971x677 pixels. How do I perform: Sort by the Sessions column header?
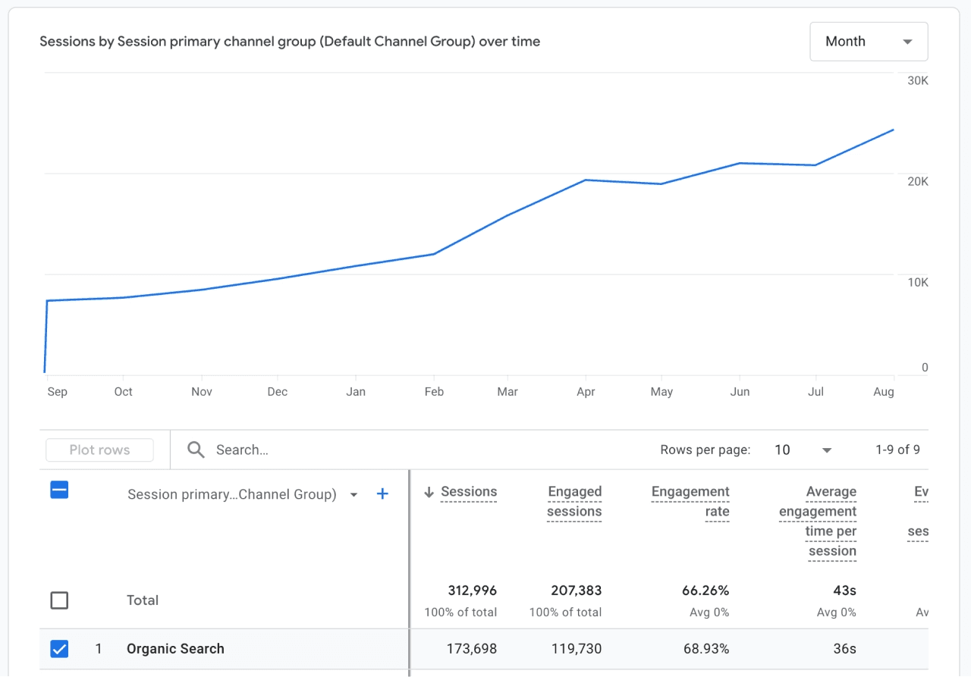click(469, 492)
